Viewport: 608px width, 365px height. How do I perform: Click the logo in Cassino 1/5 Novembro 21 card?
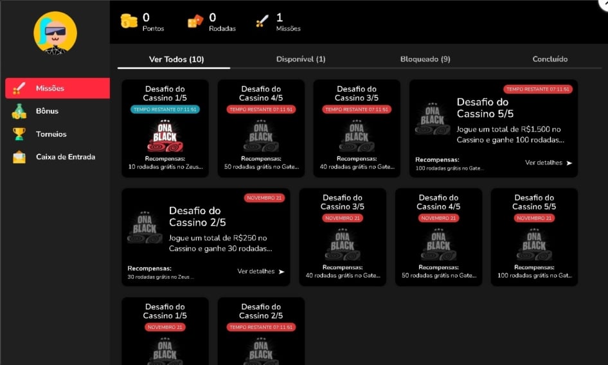[x=165, y=351]
